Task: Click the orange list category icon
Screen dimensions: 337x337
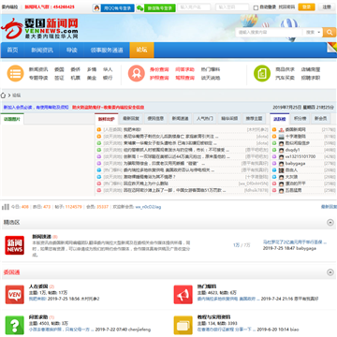Action: point(15,74)
